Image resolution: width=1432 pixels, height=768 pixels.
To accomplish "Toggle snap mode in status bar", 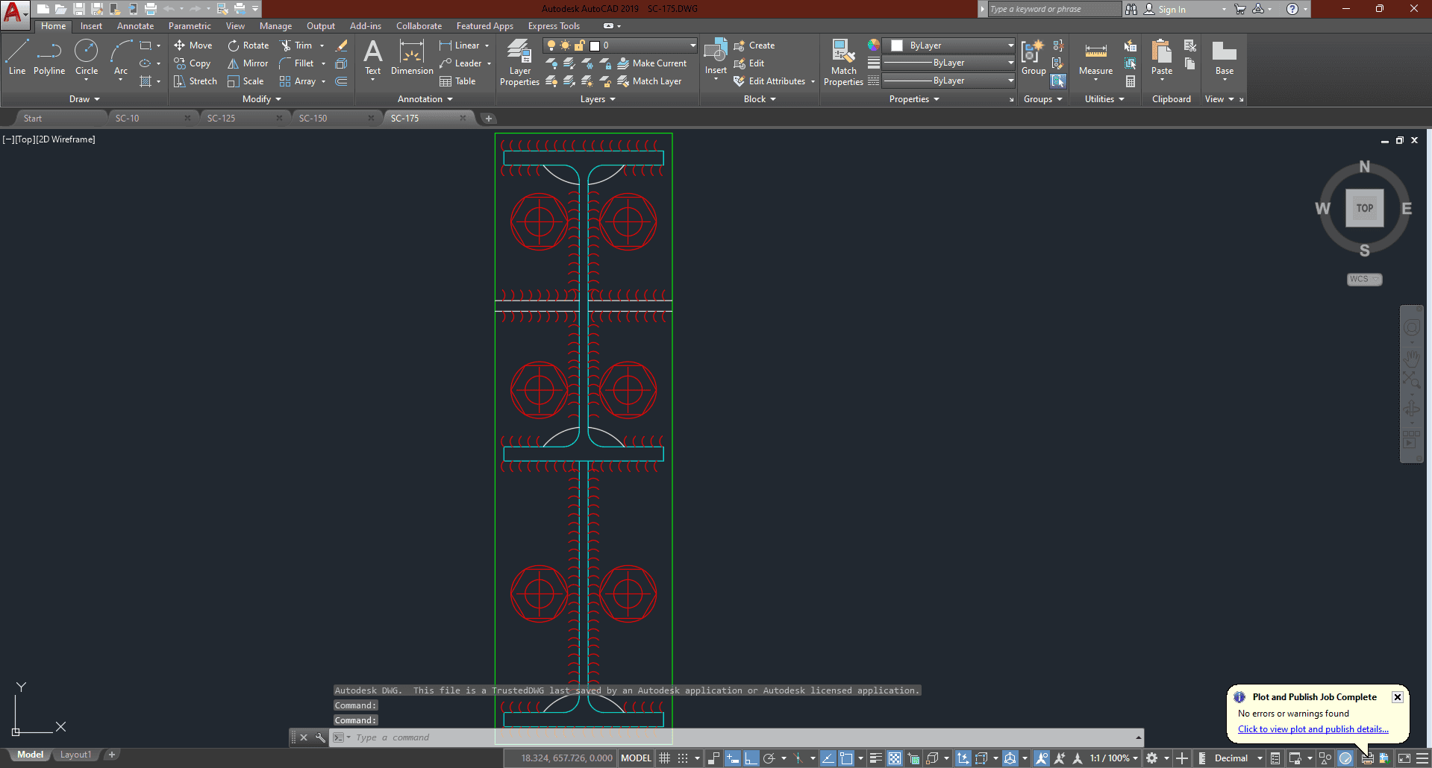I will [x=683, y=758].
